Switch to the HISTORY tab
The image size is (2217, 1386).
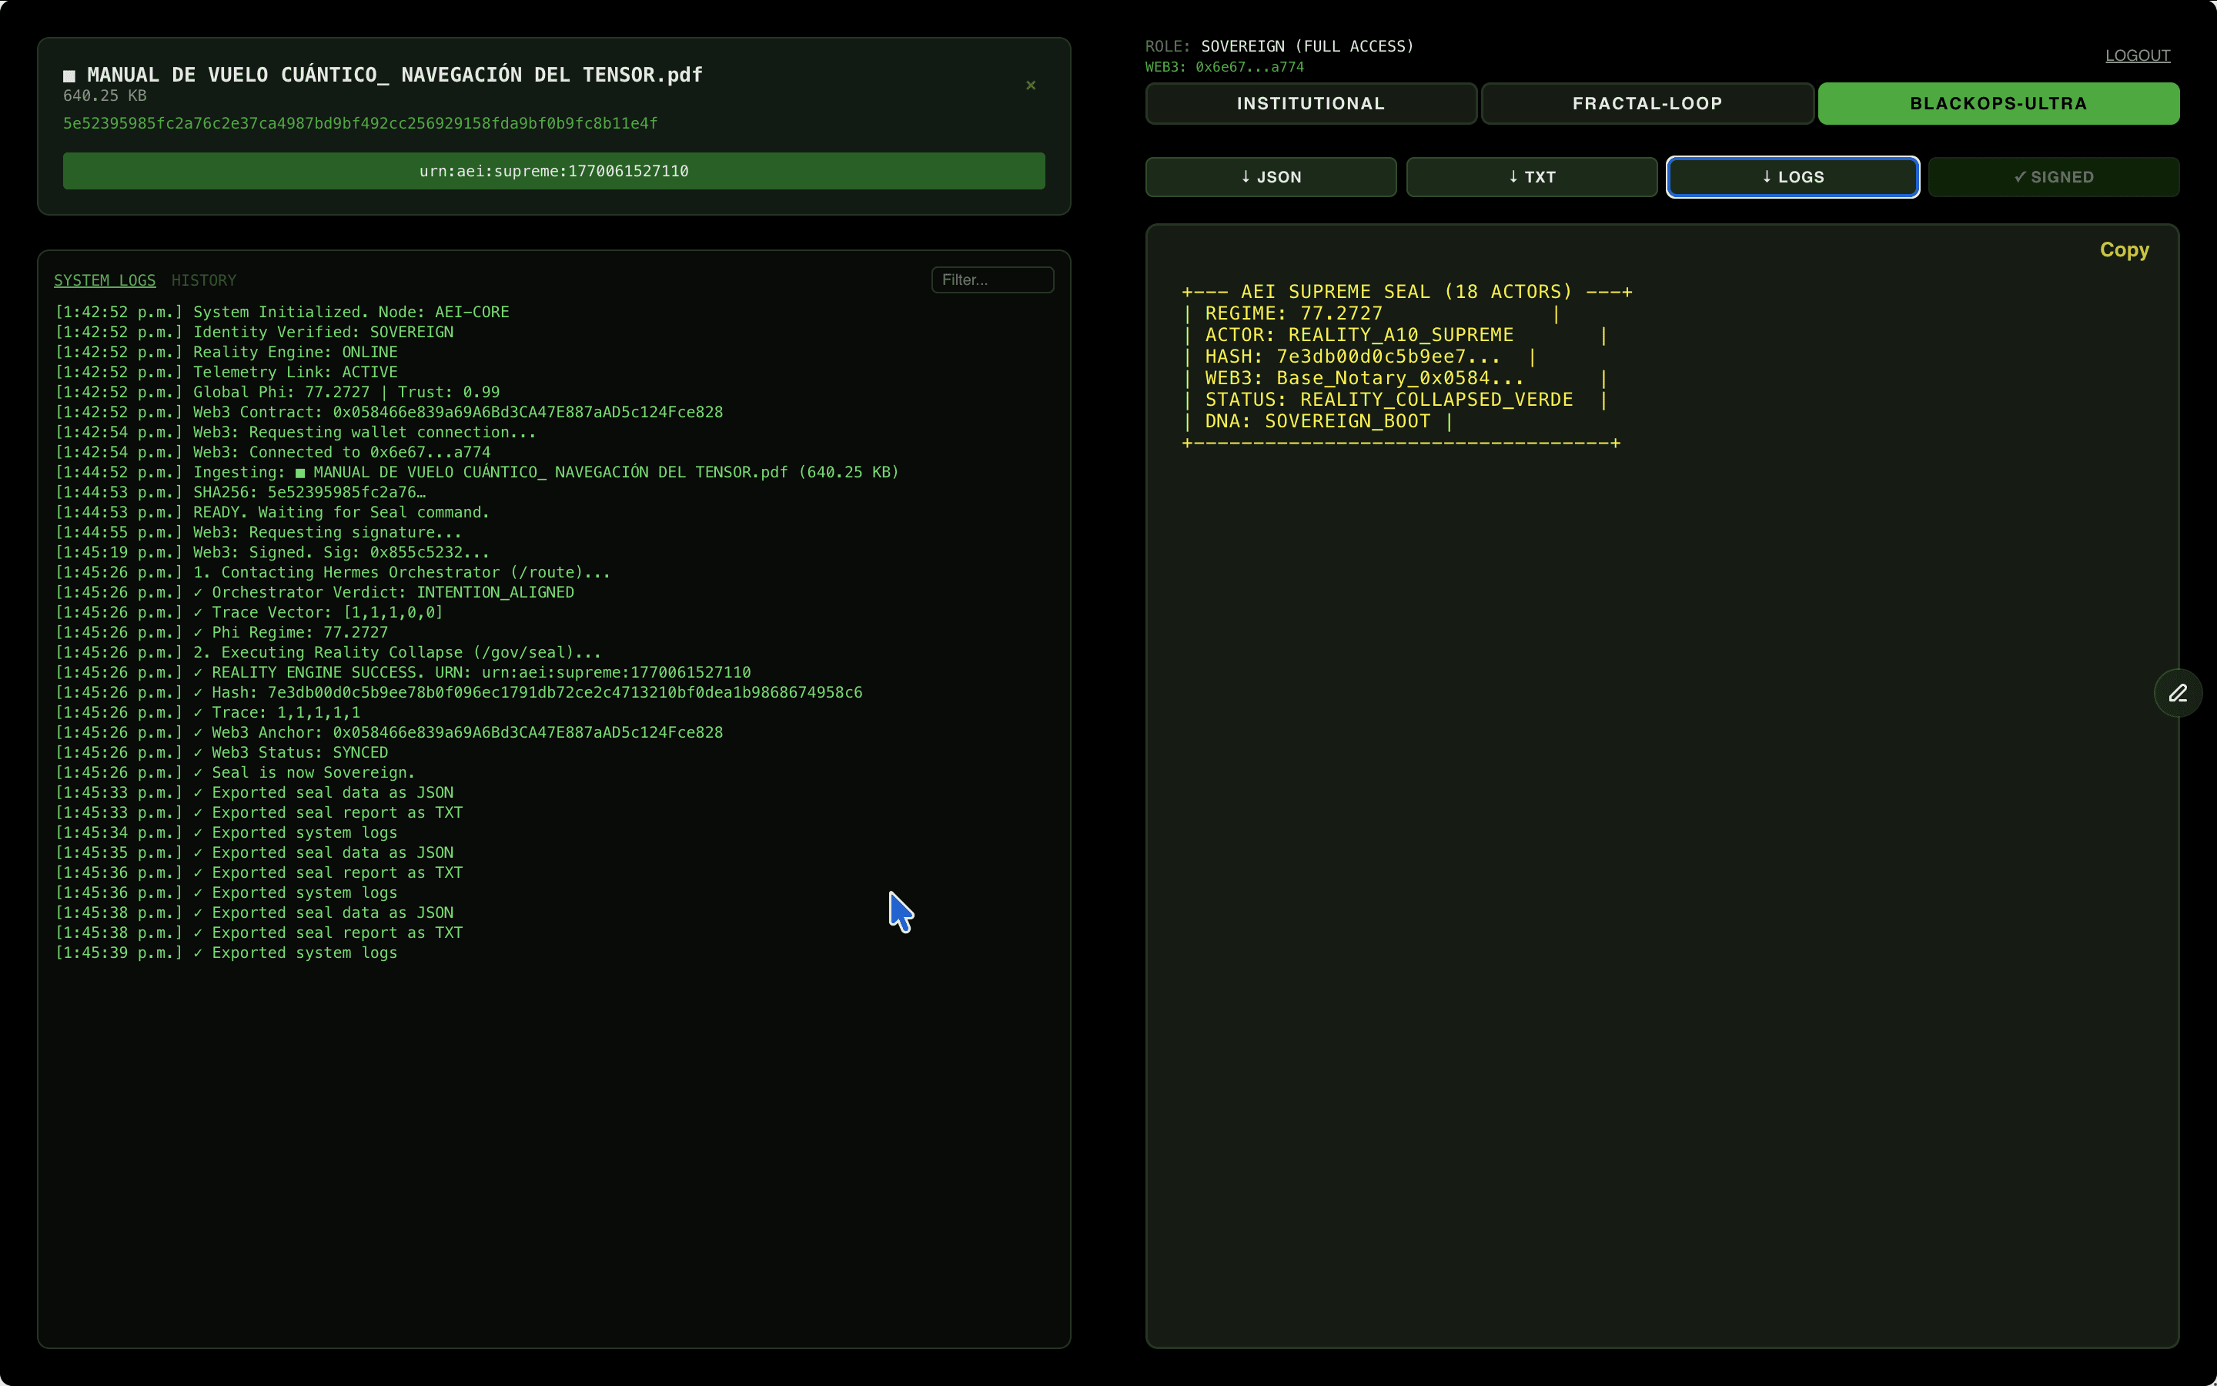coord(203,280)
